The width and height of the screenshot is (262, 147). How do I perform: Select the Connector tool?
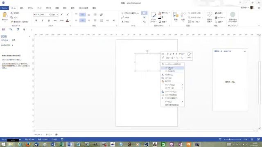click(125, 17)
